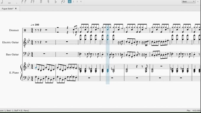The width and height of the screenshot is (201, 113).
Task: Select the E. Piano staff name
Action: coord(14,73)
